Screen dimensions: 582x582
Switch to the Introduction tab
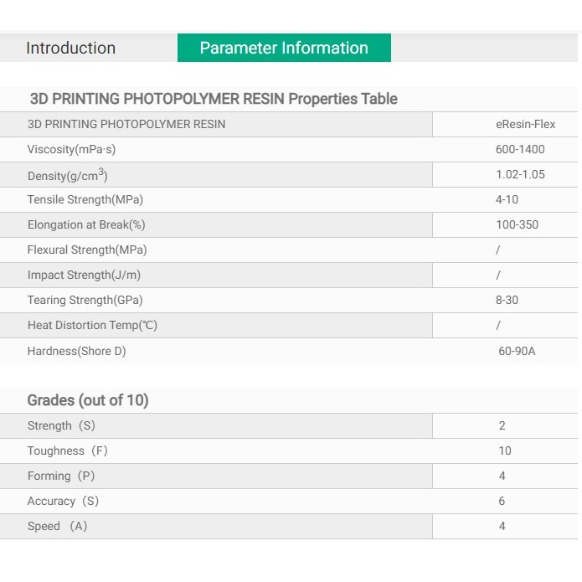(x=70, y=48)
